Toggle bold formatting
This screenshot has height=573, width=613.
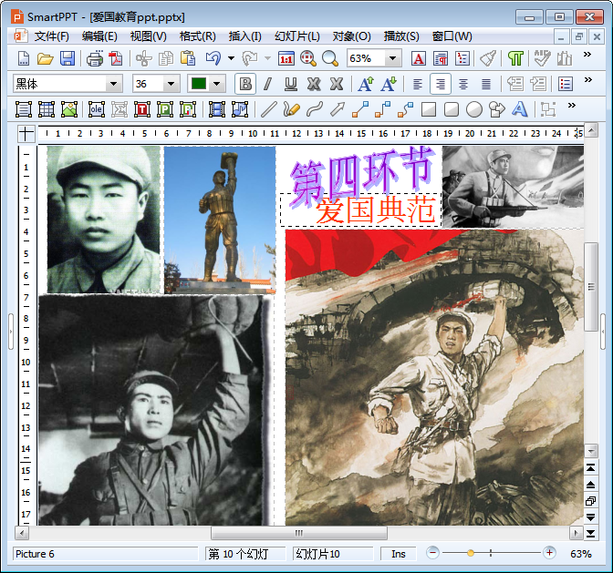[x=245, y=84]
